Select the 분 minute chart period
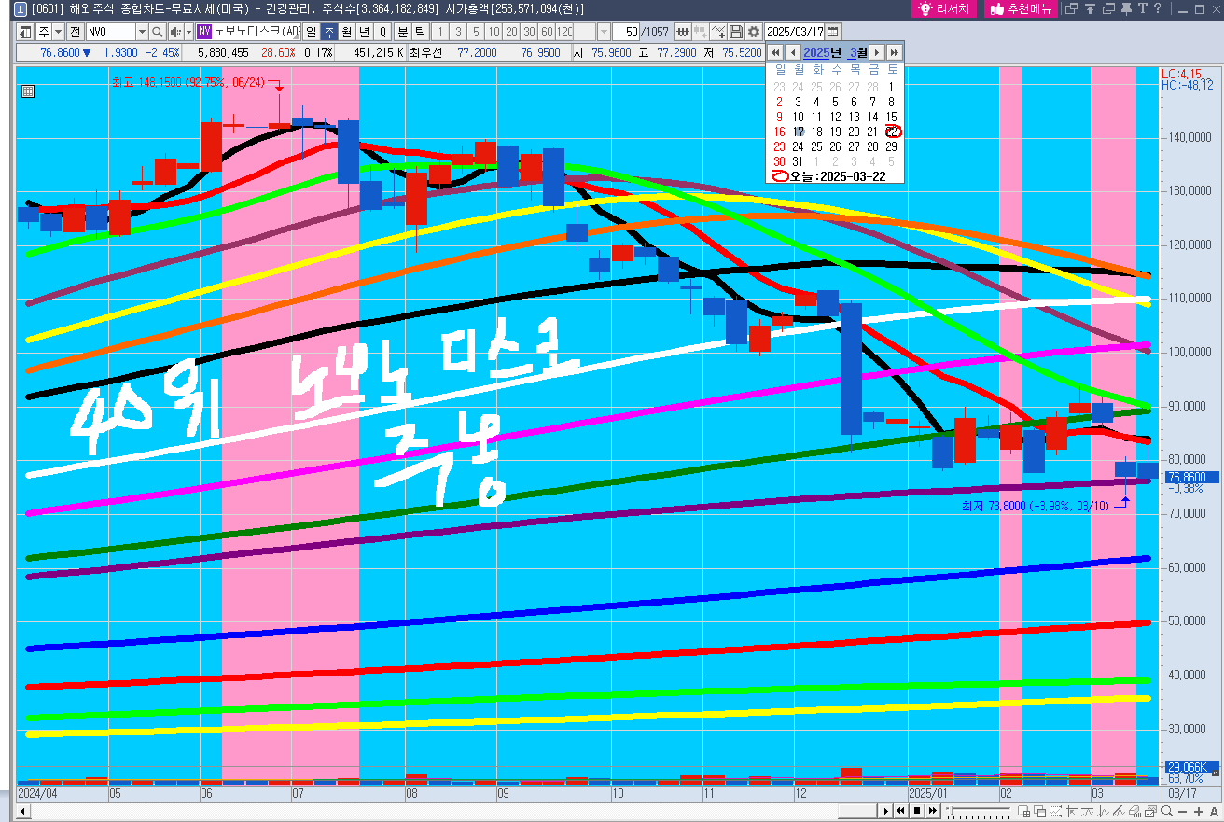The width and height of the screenshot is (1224, 822). (404, 32)
